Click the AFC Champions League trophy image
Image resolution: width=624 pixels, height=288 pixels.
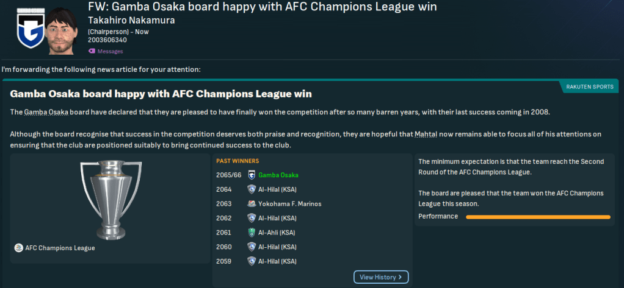(x=110, y=200)
